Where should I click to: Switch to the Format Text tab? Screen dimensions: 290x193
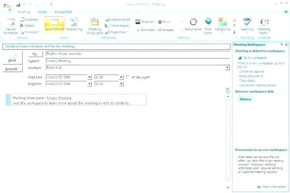pos(63,12)
